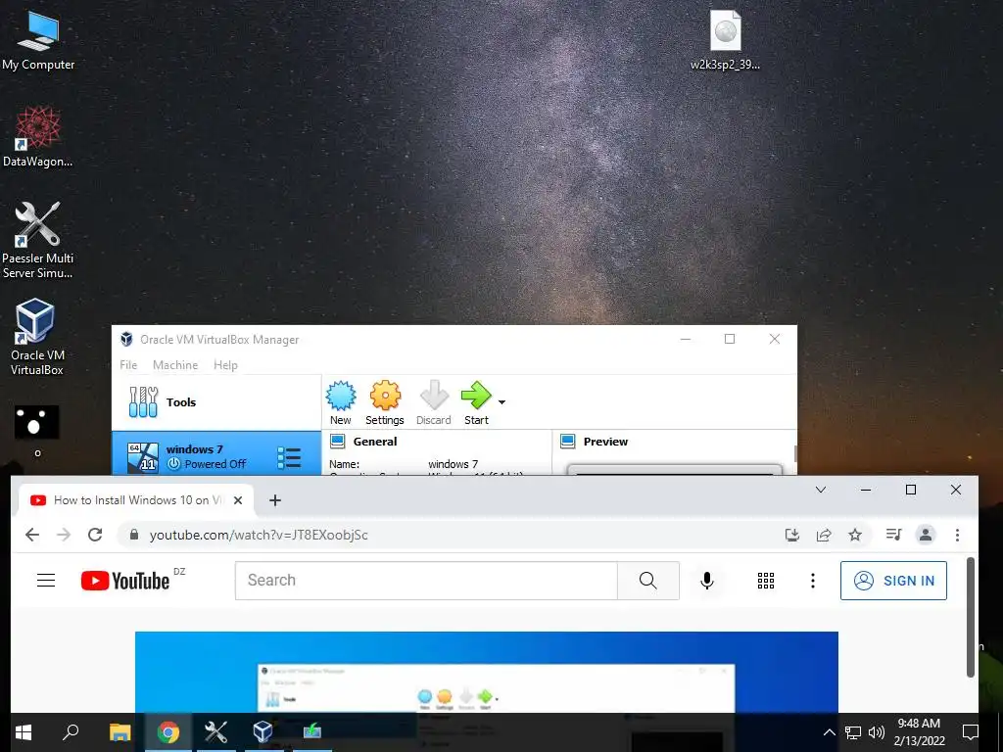Click the YouTube Search field
The image size is (1003, 752).
[426, 581]
